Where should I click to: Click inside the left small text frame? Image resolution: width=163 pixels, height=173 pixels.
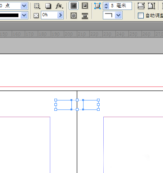tap(64, 105)
